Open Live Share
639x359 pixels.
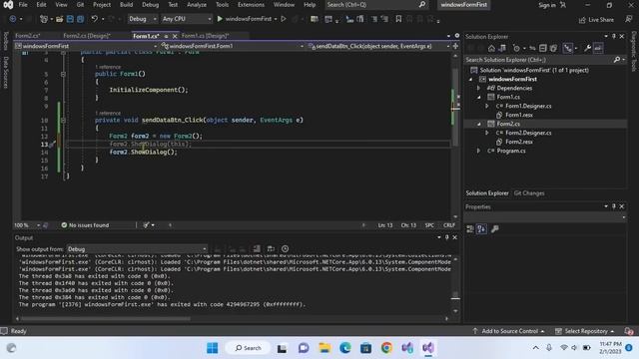coord(596,20)
